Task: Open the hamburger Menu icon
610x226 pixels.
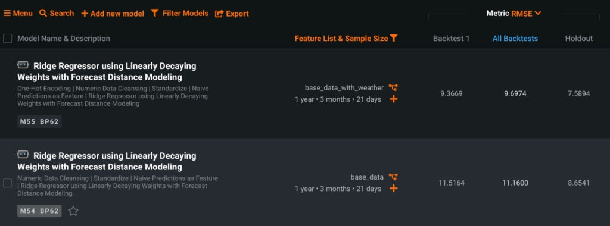Action: [x=7, y=13]
